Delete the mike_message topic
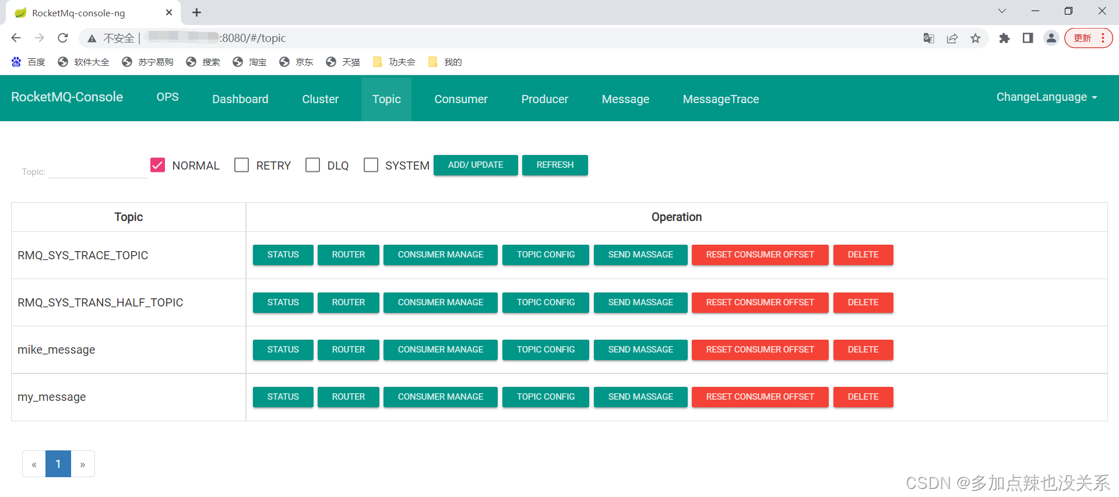This screenshot has height=497, width=1119. (863, 350)
